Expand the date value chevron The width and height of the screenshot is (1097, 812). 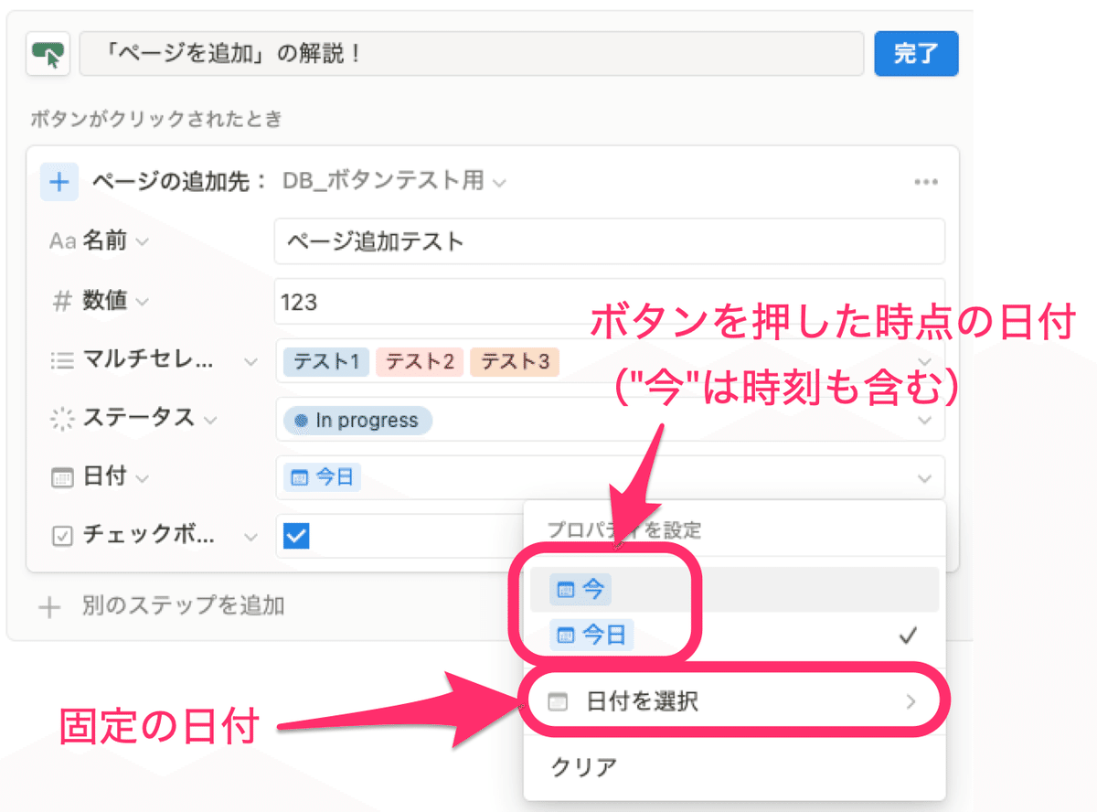tap(924, 478)
